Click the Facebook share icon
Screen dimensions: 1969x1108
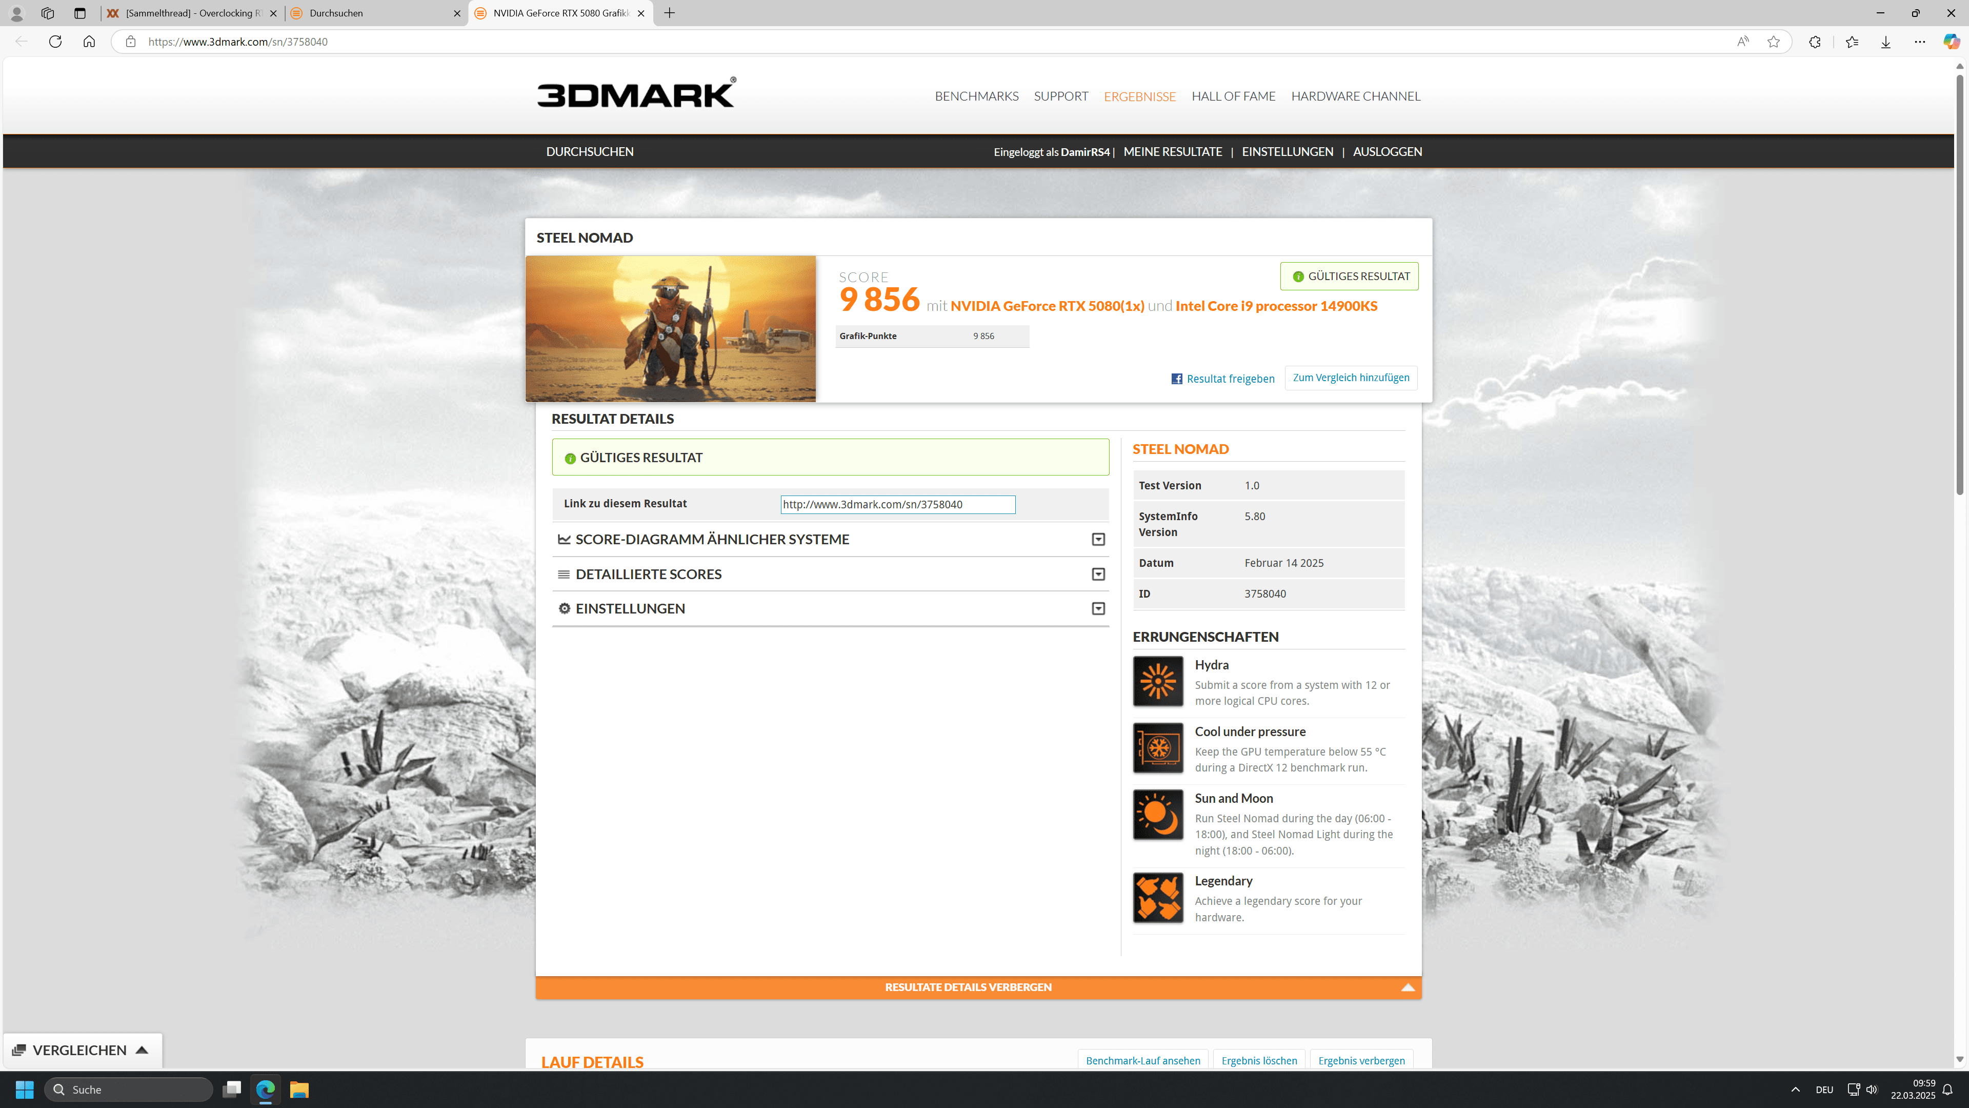coord(1176,379)
